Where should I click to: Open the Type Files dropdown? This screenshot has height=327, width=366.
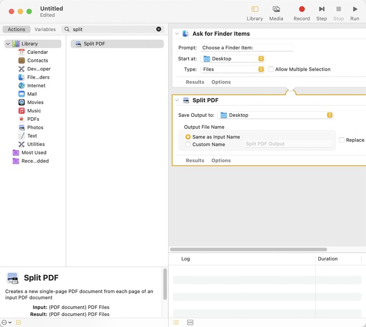pyautogui.click(x=233, y=70)
